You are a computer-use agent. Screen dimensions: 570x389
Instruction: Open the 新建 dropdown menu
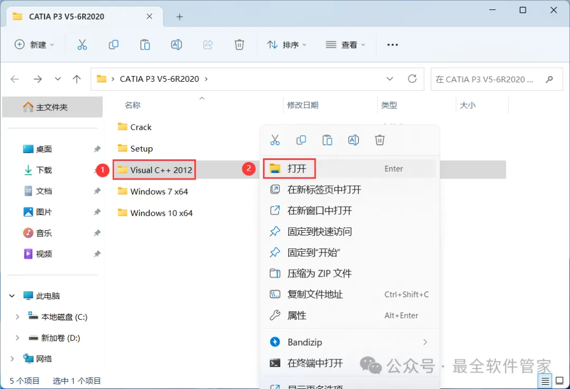pos(34,45)
